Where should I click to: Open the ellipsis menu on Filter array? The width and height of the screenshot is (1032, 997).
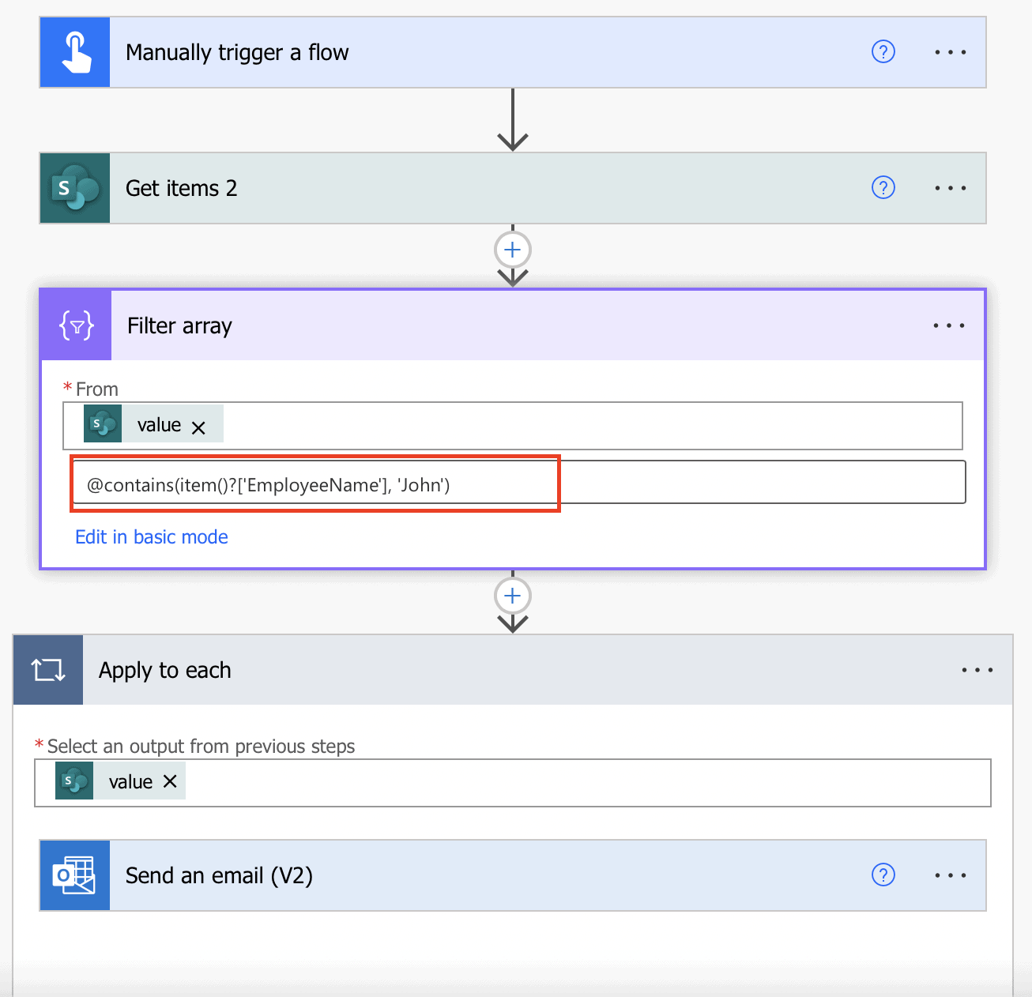[948, 325]
